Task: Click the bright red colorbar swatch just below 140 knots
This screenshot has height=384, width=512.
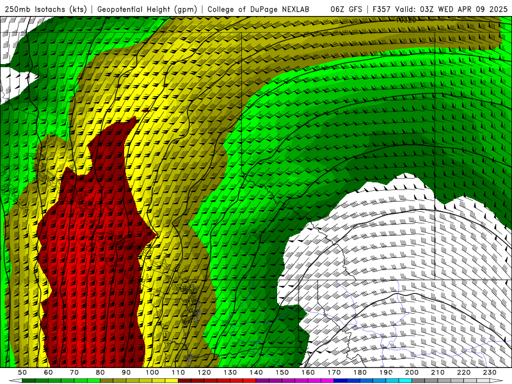Action: click(250, 381)
